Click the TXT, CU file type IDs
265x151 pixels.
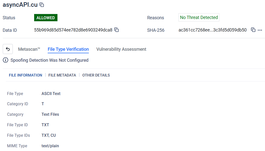[x=49, y=135]
